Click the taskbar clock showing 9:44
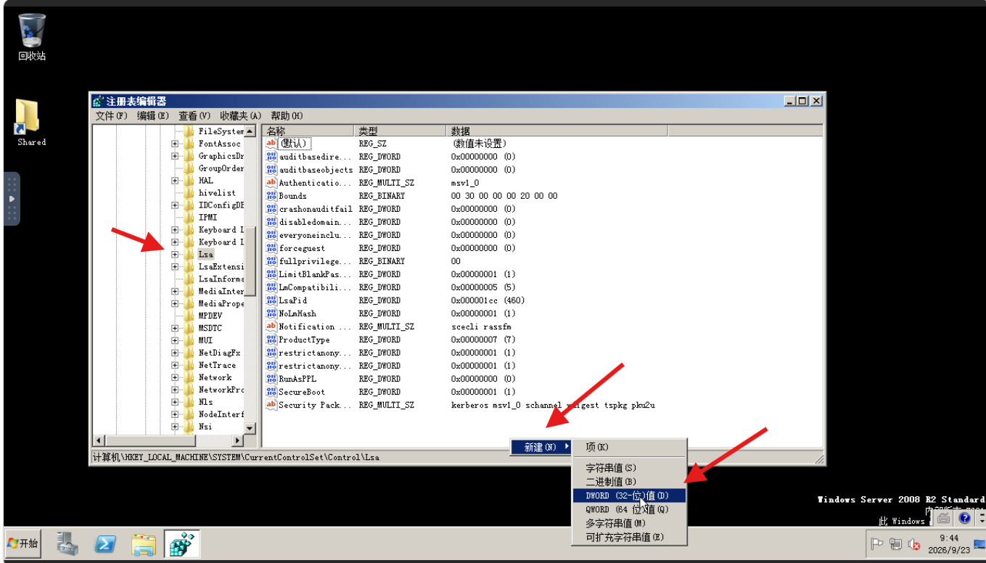The height and width of the screenshot is (563, 986). (x=949, y=543)
